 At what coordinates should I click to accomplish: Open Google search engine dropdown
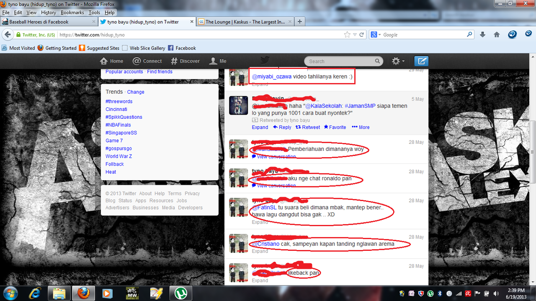(376, 35)
